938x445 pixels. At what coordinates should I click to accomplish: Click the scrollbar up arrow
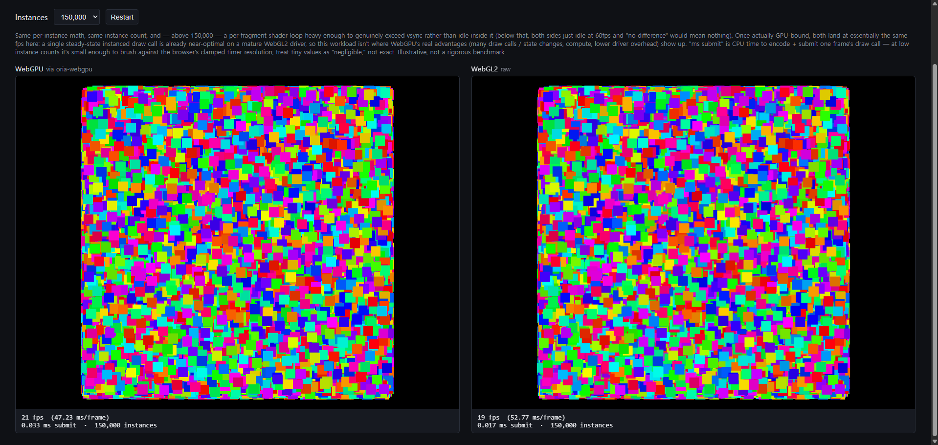tap(935, 3)
